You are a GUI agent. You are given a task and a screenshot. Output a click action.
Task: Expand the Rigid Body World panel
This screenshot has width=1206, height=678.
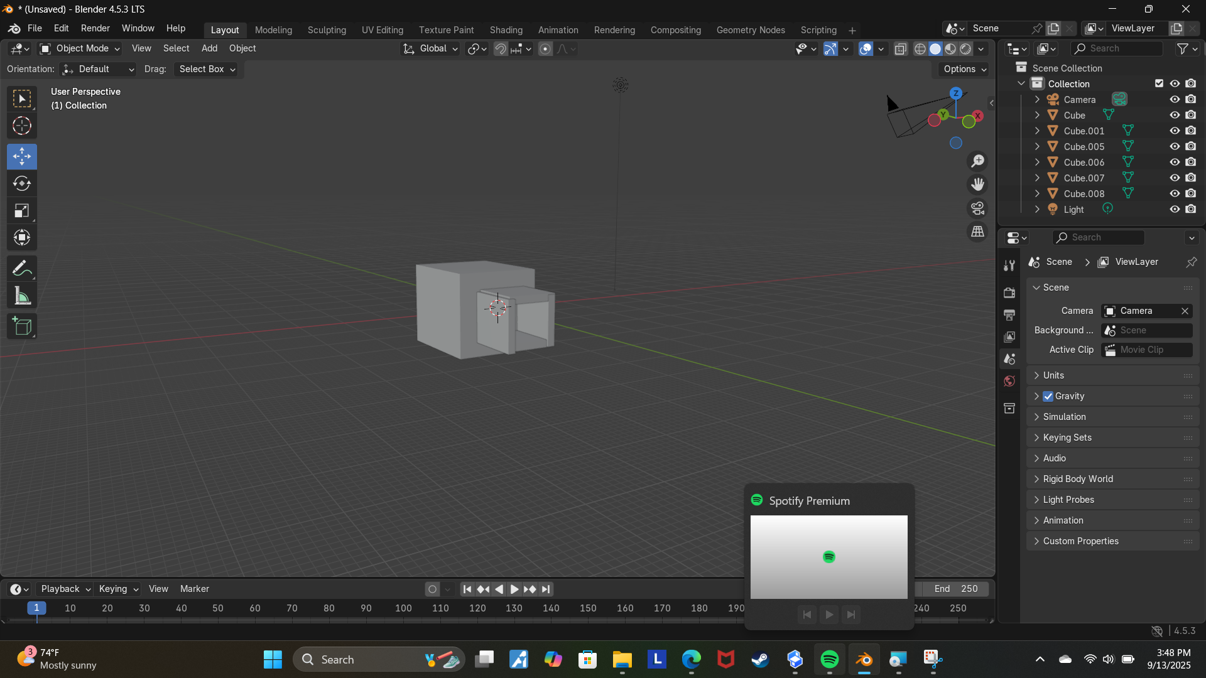[x=1112, y=479]
